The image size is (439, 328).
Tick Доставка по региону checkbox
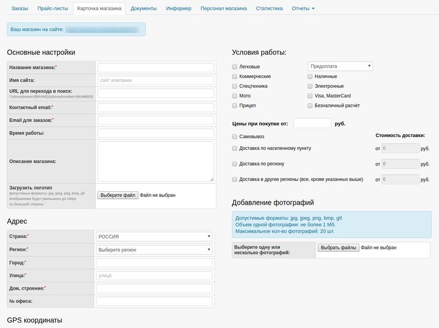(x=235, y=163)
